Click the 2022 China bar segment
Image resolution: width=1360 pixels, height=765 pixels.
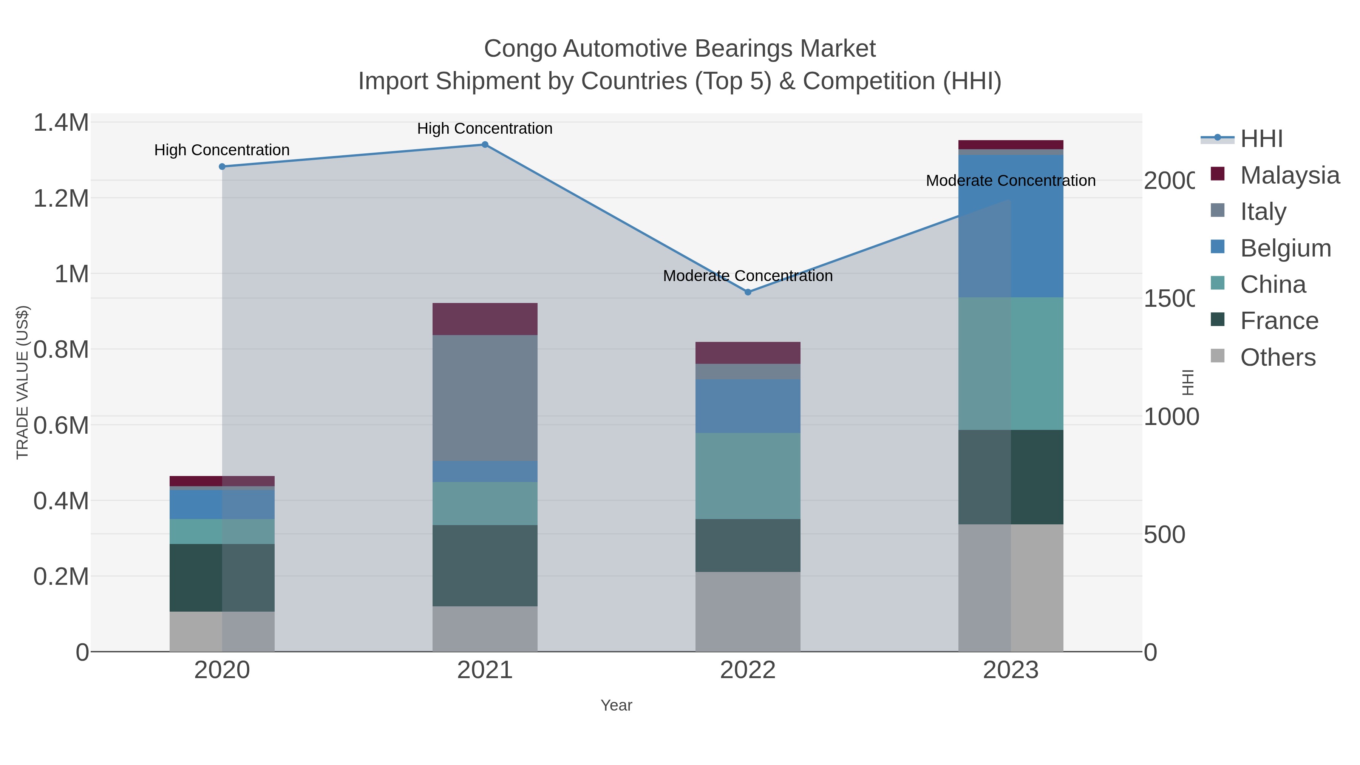coord(748,476)
